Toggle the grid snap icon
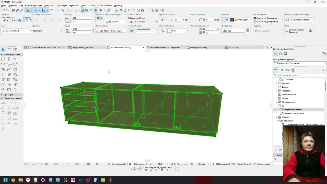Screen dimensions: 327x184 point(51,10)
